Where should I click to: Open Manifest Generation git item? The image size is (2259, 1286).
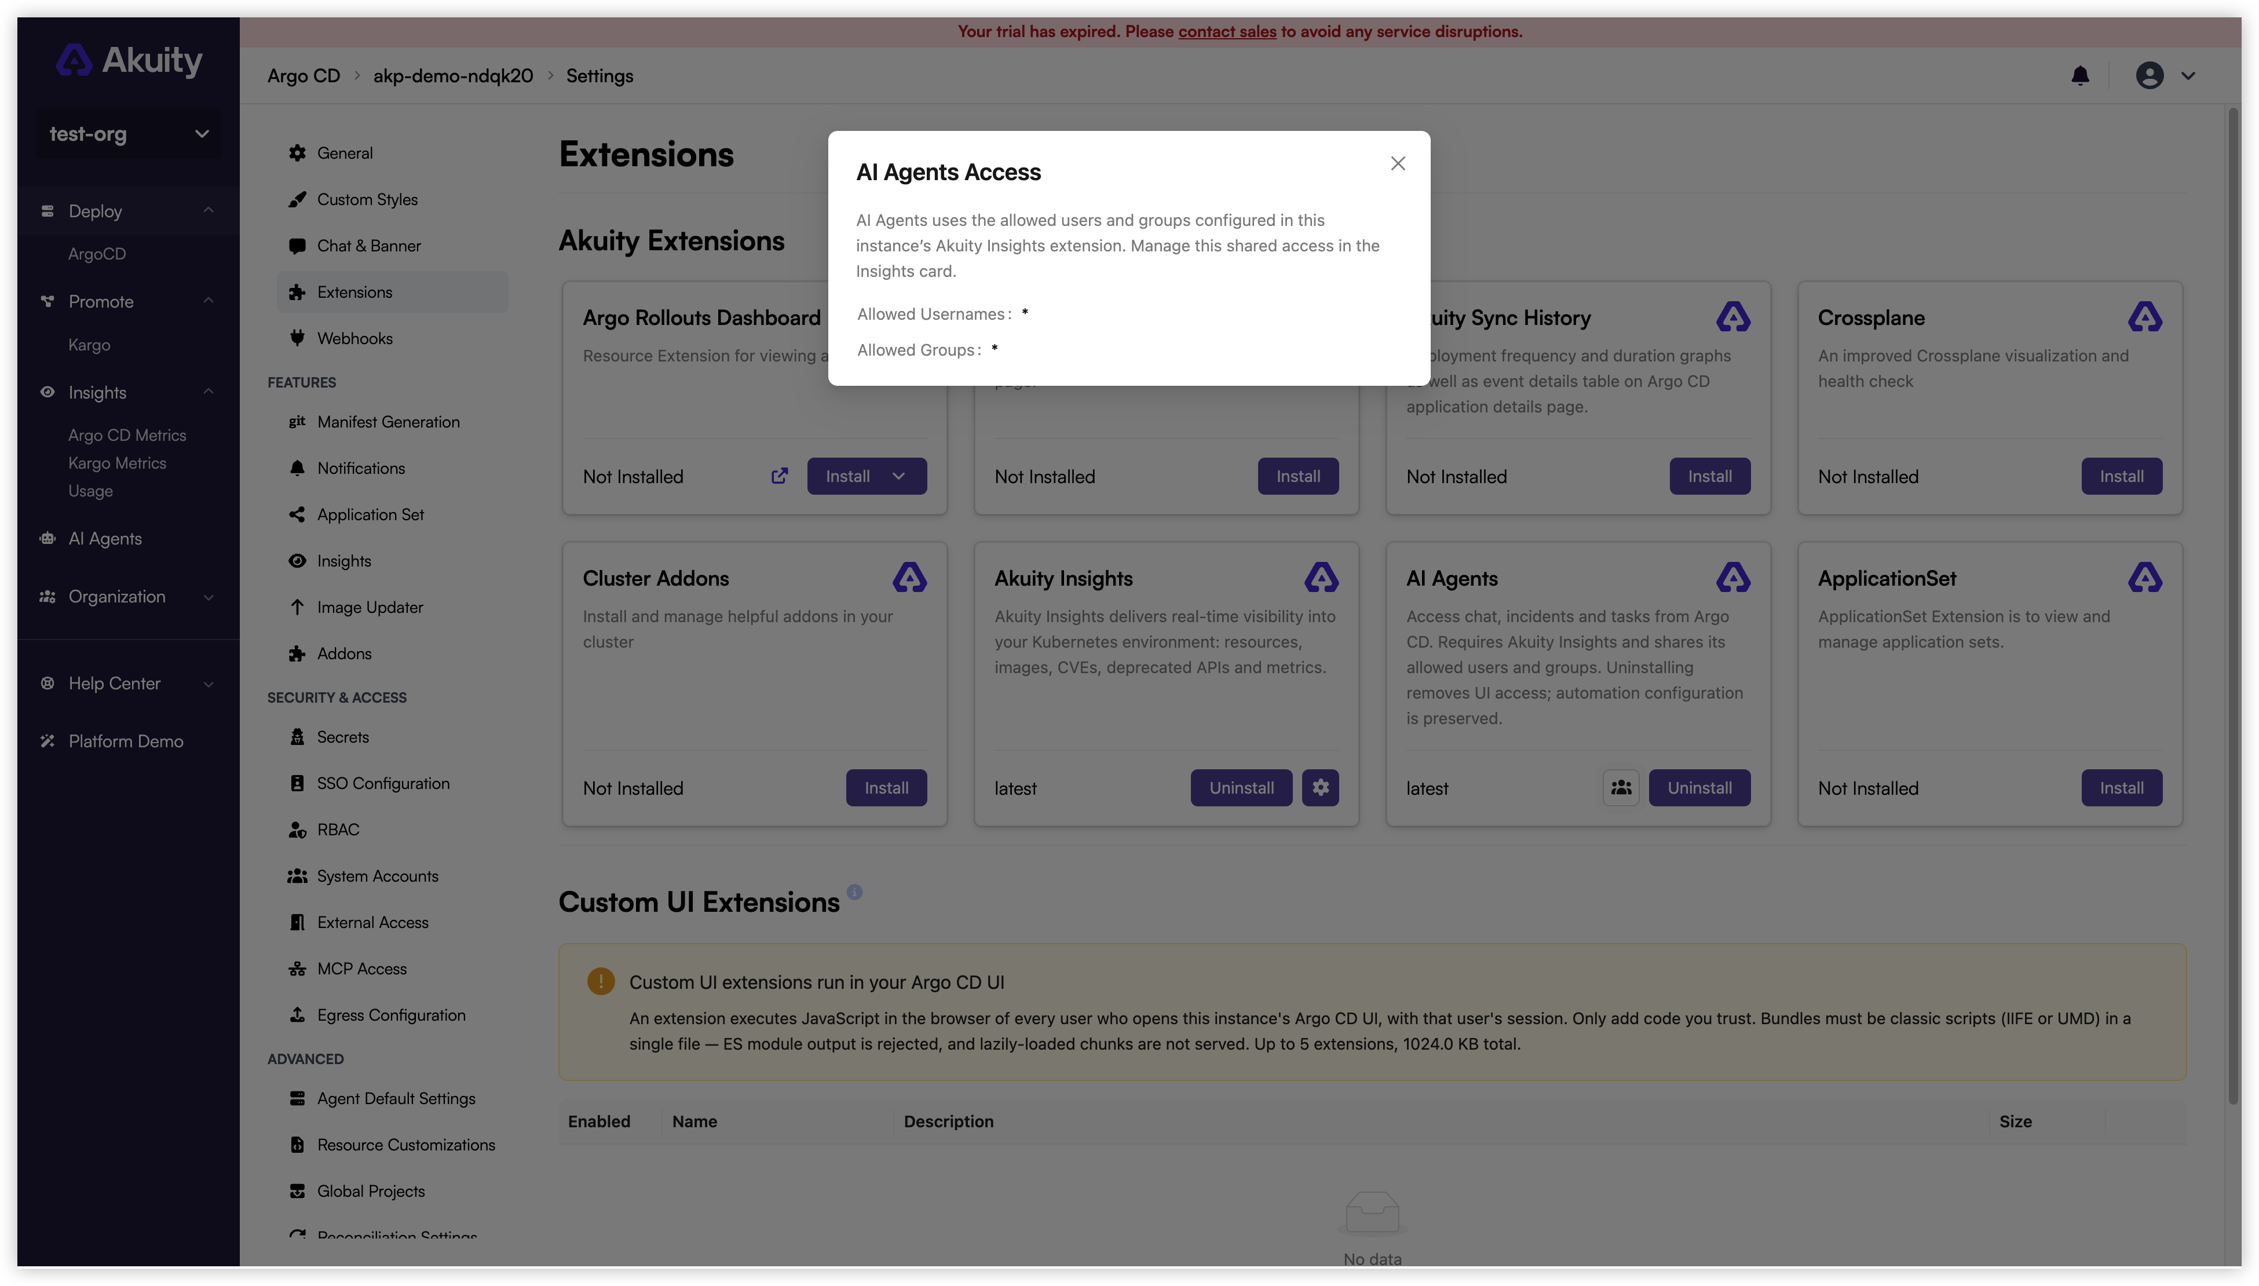pyautogui.click(x=392, y=422)
